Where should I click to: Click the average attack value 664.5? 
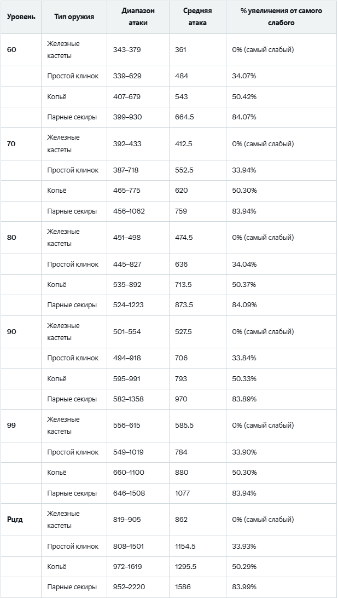tap(185, 117)
